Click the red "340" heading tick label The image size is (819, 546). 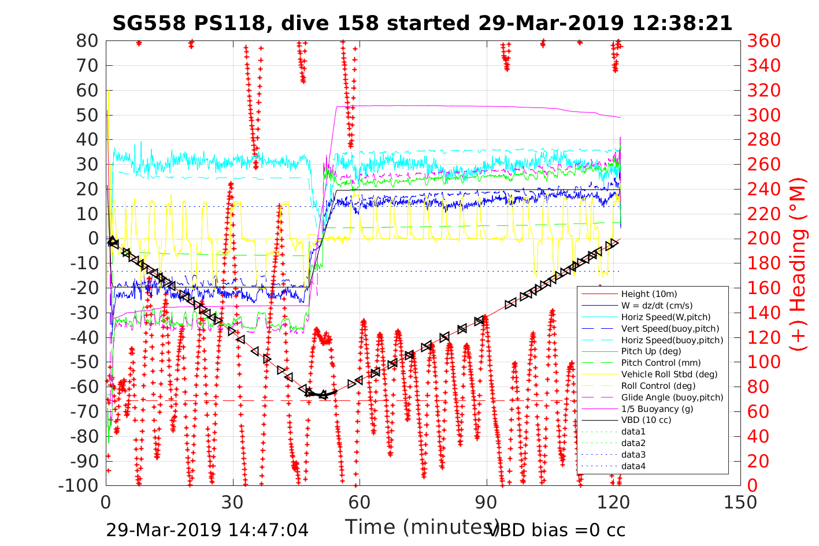(764, 65)
